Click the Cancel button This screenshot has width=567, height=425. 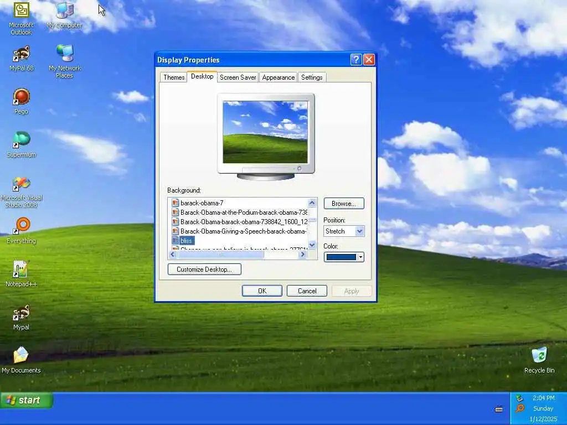307,291
